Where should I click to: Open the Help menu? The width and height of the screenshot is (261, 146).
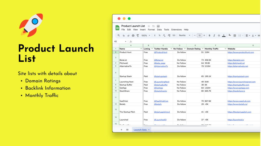coord(186,30)
